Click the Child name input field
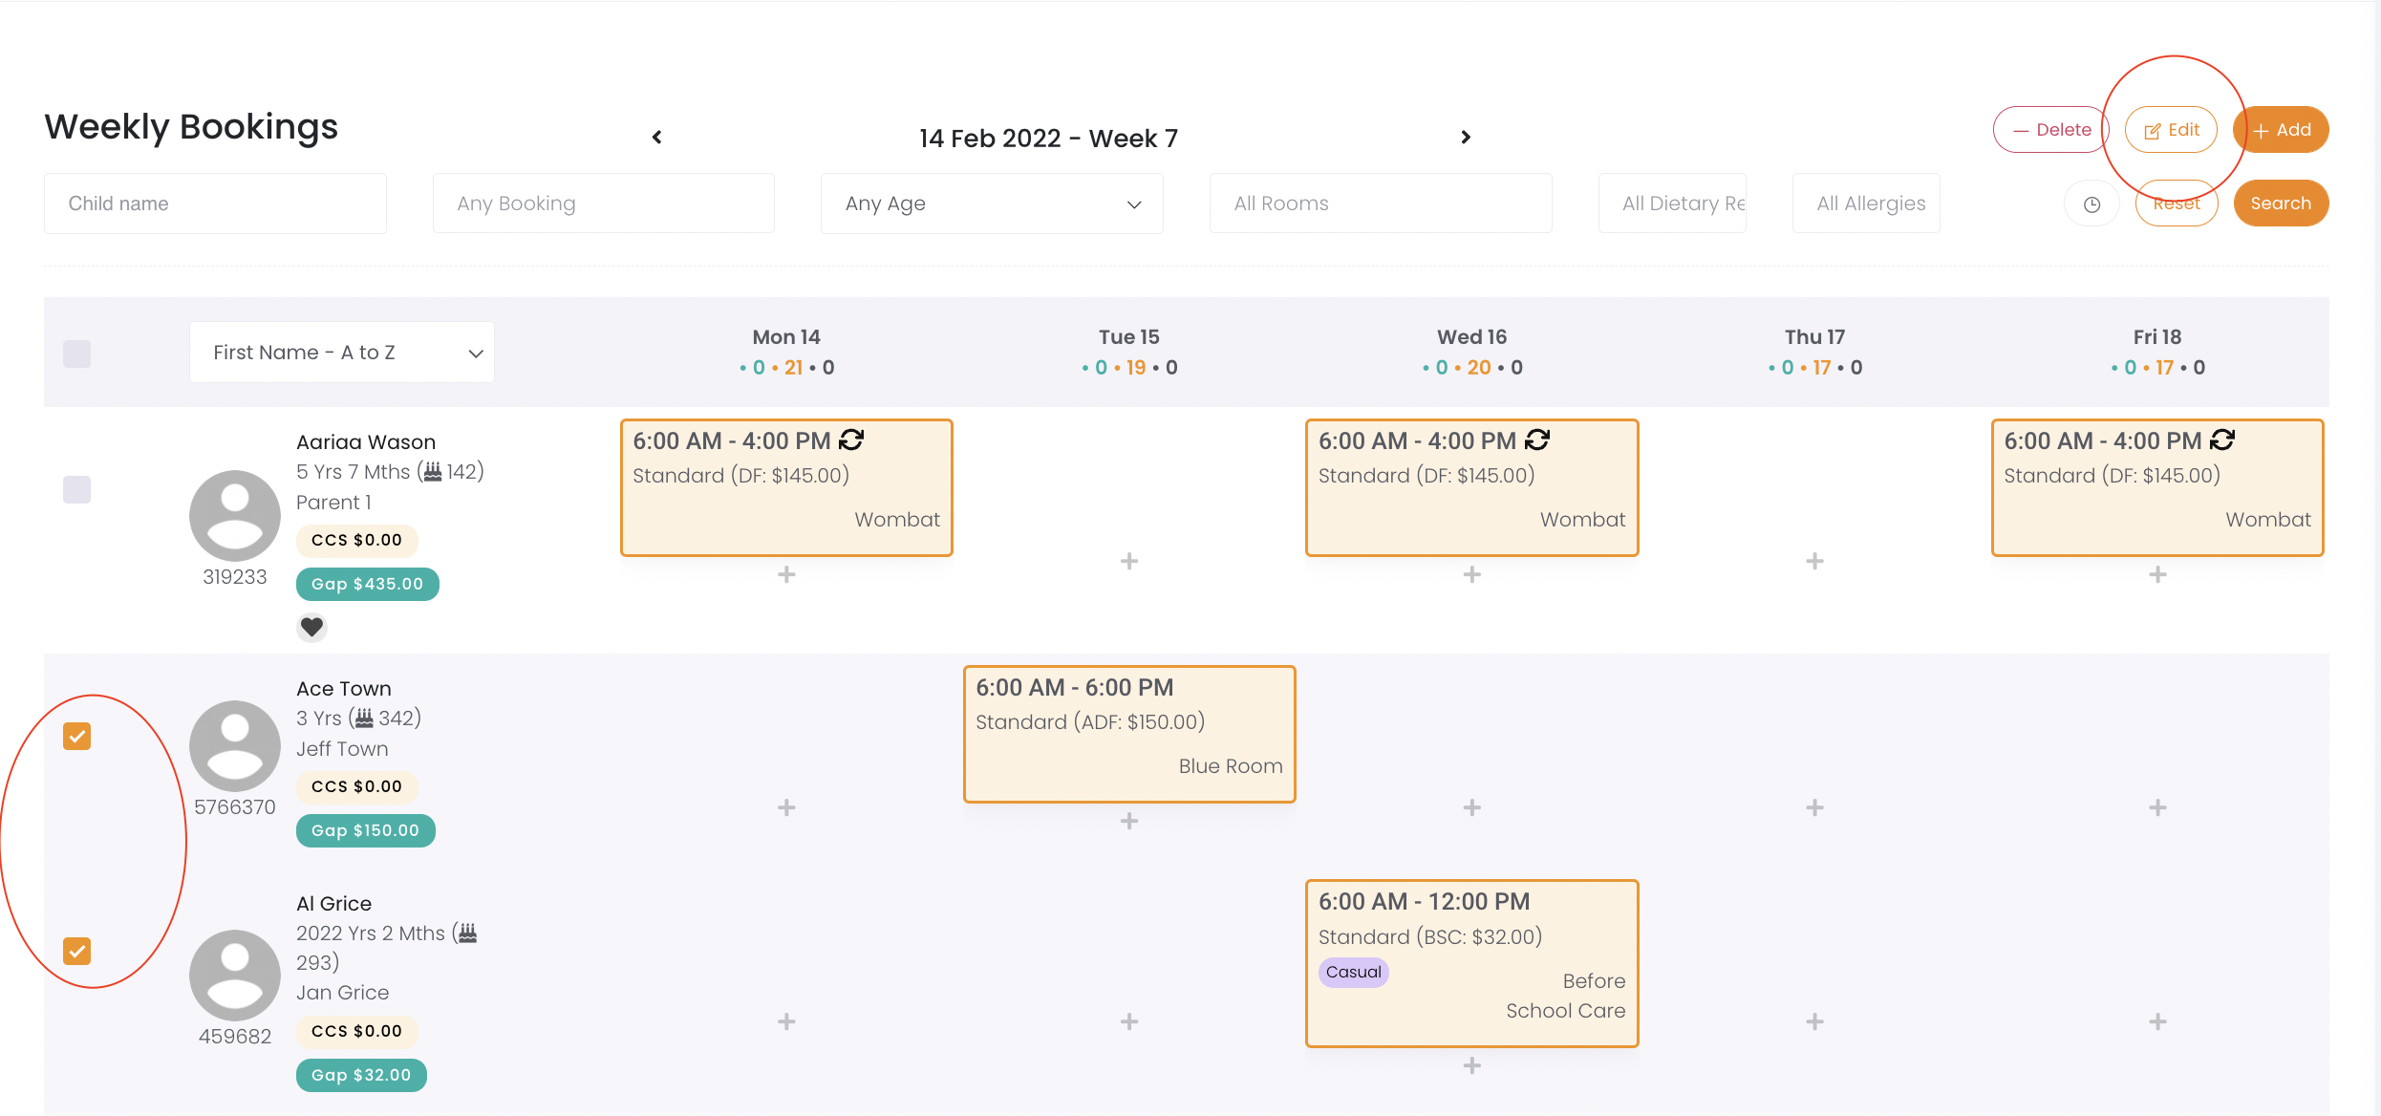 [x=215, y=204]
